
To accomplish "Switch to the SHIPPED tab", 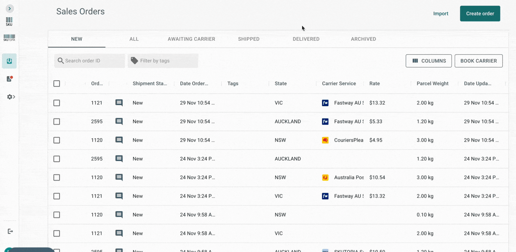I will [249, 39].
